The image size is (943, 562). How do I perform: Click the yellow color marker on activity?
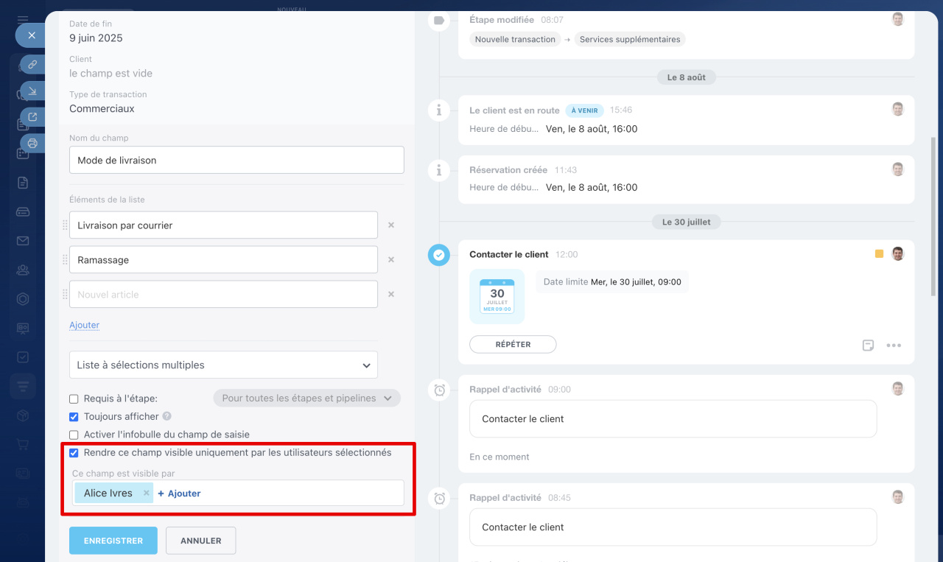pos(879,254)
